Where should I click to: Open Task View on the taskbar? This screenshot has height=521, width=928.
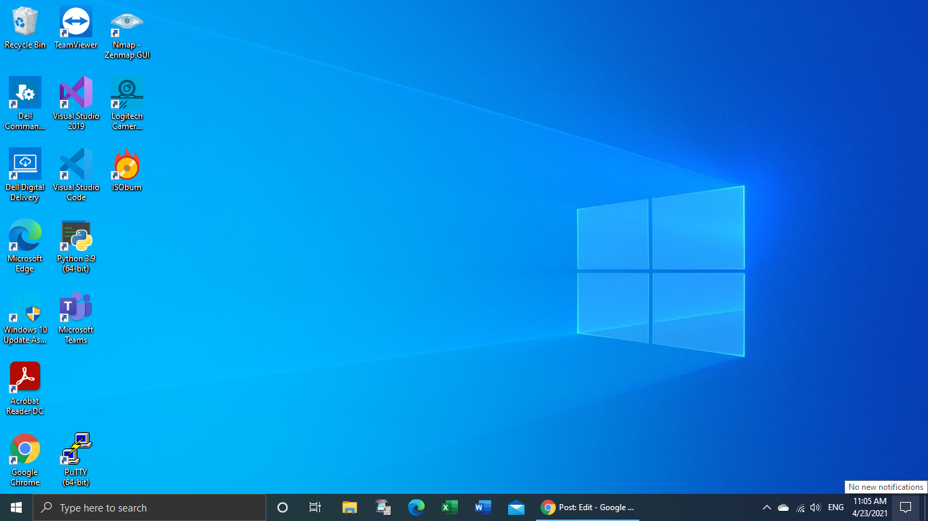tap(315, 507)
